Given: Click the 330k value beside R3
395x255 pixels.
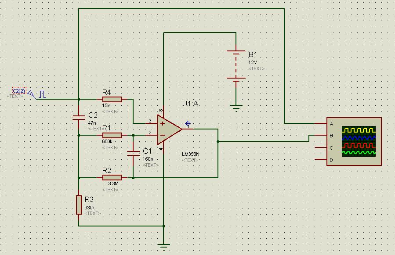Looking at the screenshot, I should 90,208.
